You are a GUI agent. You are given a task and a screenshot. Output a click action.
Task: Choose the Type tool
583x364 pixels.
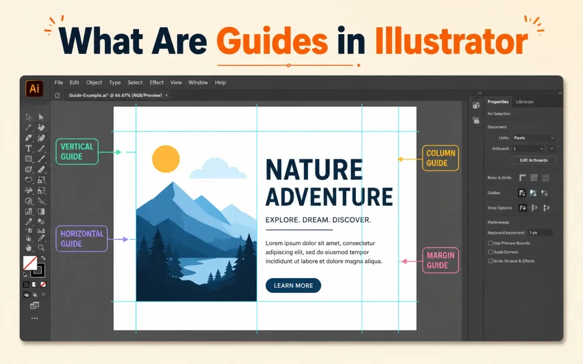pos(28,148)
